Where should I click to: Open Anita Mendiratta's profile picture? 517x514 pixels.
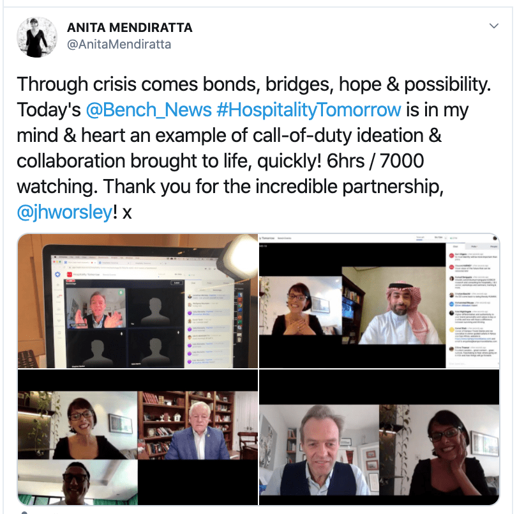(37, 37)
